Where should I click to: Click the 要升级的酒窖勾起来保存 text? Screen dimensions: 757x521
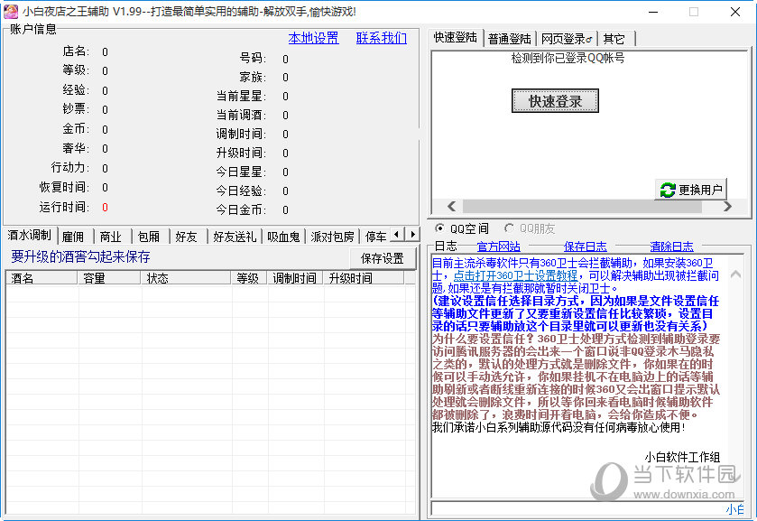(x=80, y=256)
